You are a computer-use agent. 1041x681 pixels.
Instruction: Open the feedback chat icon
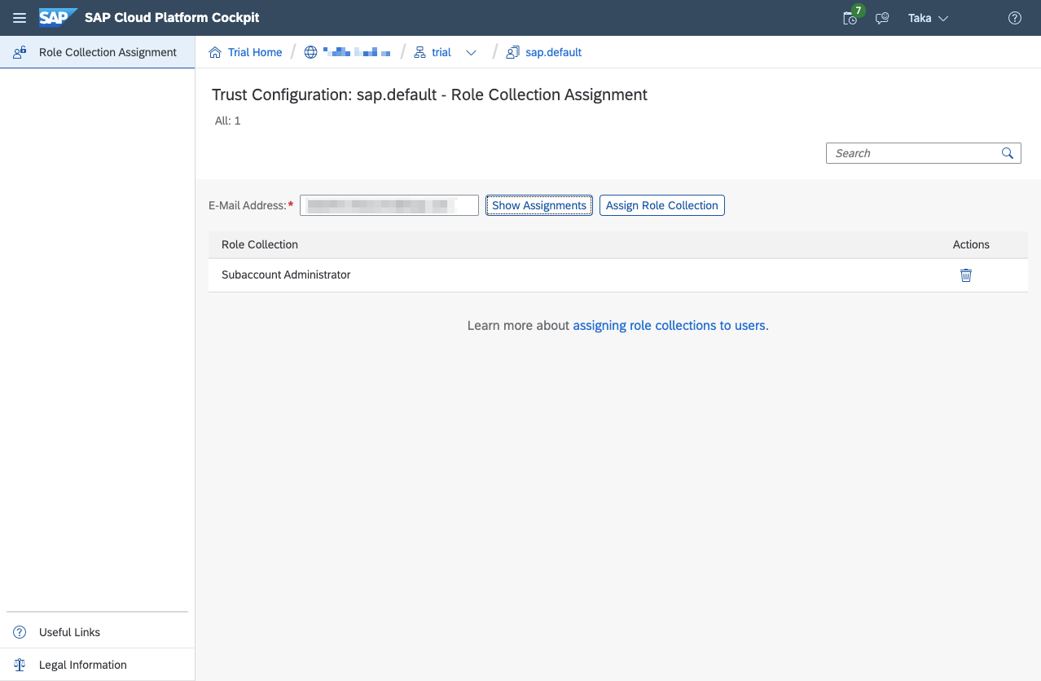[882, 18]
